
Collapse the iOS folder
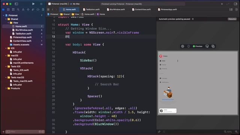pos(6,48)
